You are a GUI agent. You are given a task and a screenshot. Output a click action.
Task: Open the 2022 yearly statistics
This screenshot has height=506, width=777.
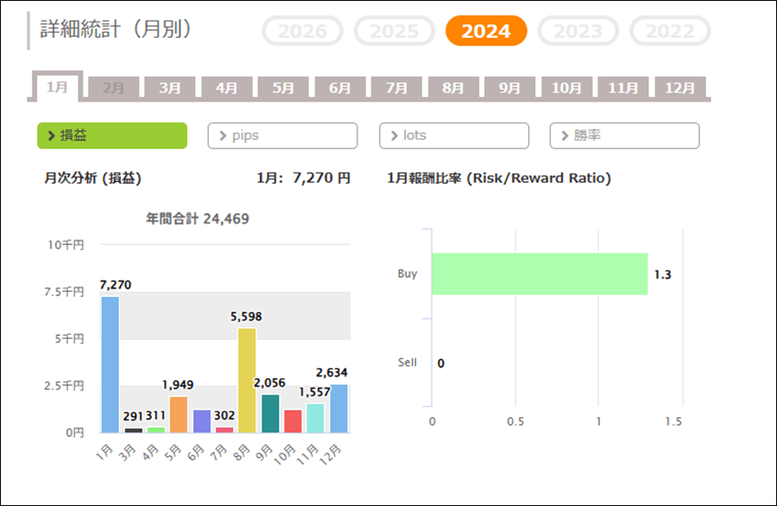tap(670, 32)
